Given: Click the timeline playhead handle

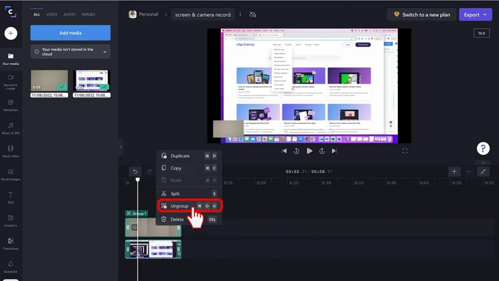Looking at the screenshot, I should [137, 180].
